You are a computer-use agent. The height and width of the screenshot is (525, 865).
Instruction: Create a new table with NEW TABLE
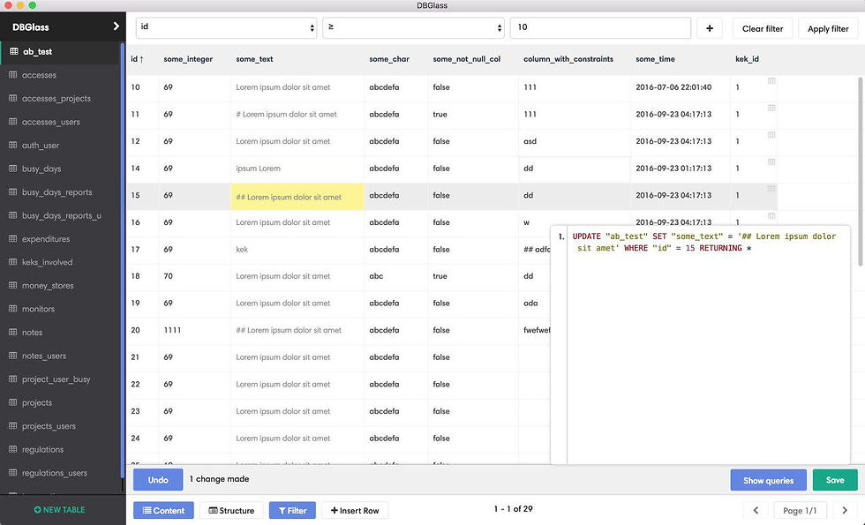[60, 510]
